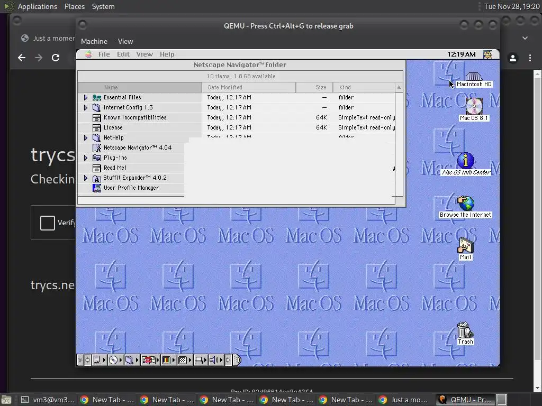Open the View menu in Mac OS menu bar
This screenshot has width=542, height=406.
click(144, 54)
